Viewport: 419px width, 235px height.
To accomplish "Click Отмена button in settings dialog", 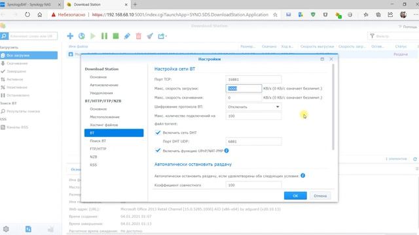I will coord(320,196).
